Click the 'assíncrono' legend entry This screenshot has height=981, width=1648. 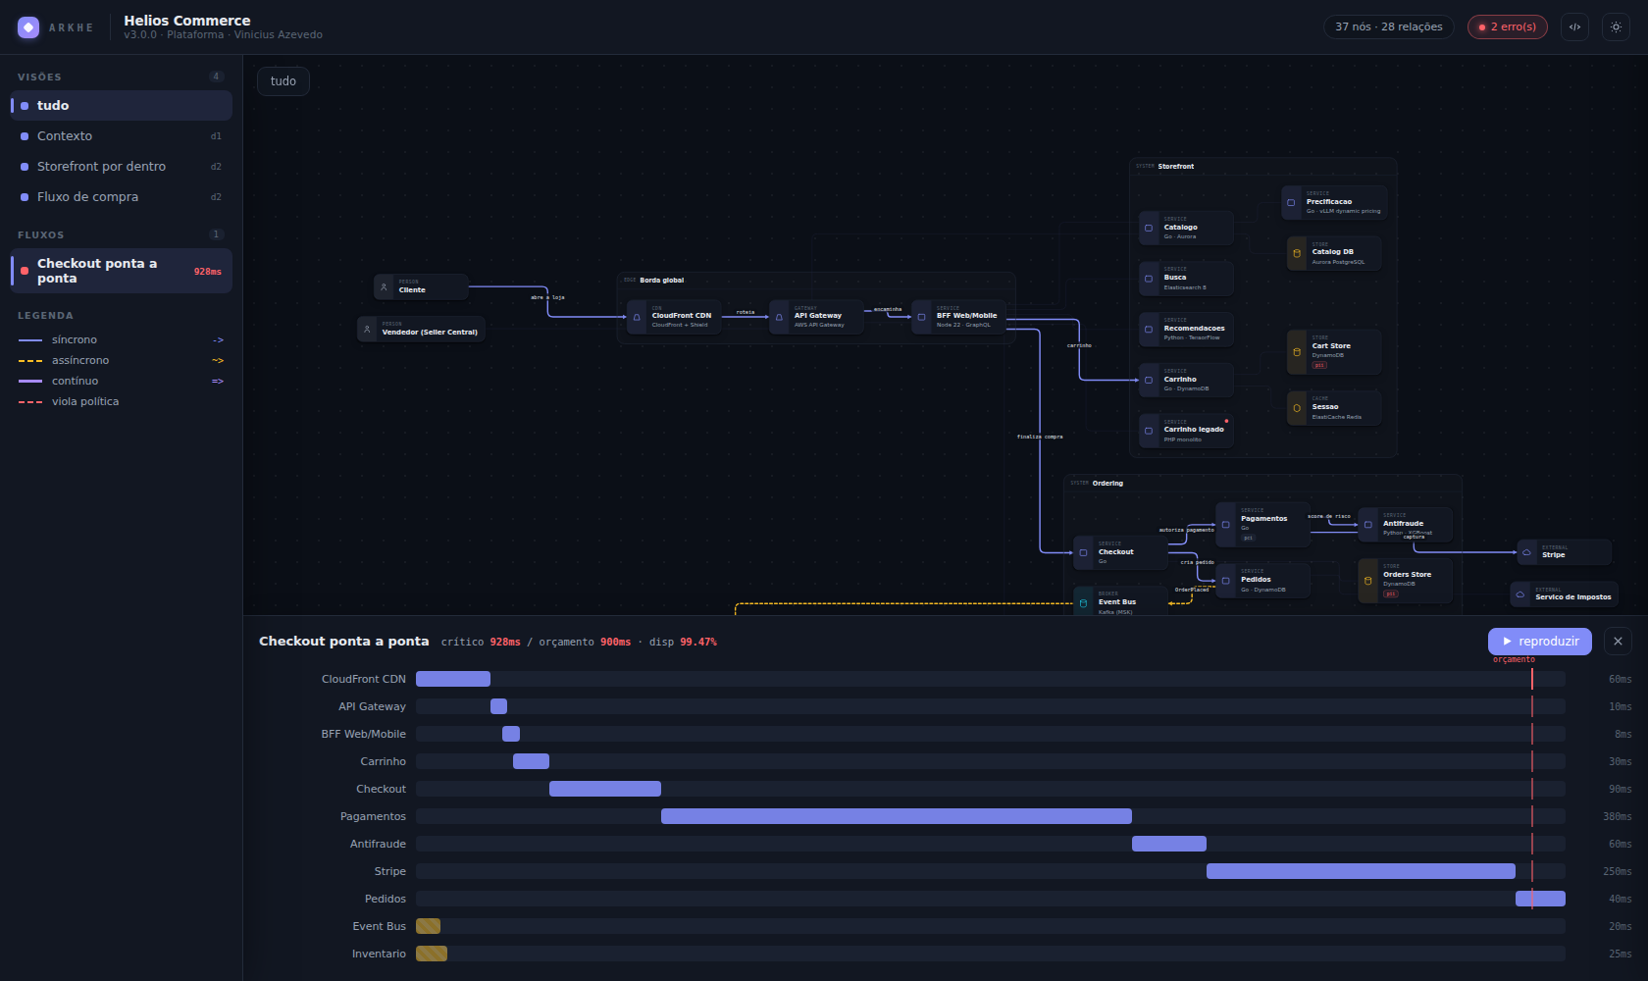pos(121,361)
